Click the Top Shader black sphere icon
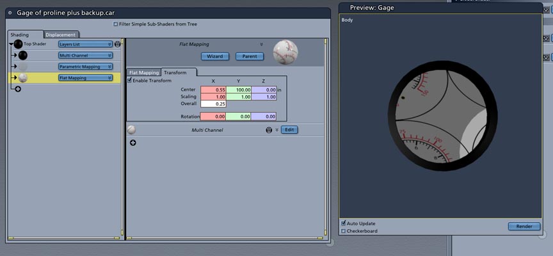 (x=18, y=44)
